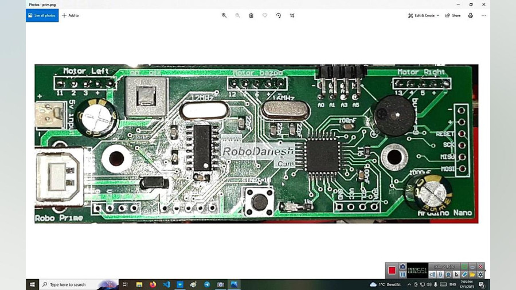The height and width of the screenshot is (290, 516).
Task: Open the touch keyboard from the system tray
Action: [x=443, y=284]
